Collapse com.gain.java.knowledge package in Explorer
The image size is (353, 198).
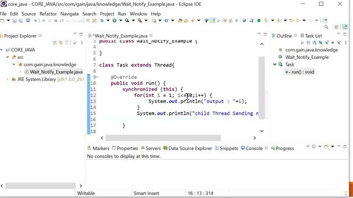(14, 64)
